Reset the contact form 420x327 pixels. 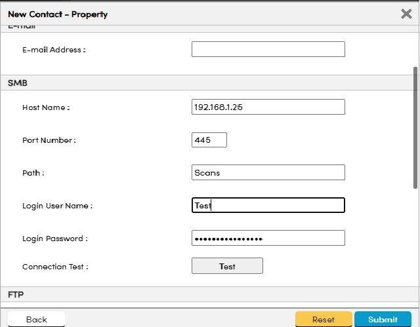(323, 319)
